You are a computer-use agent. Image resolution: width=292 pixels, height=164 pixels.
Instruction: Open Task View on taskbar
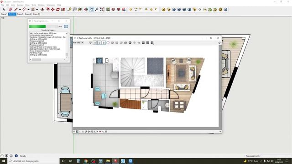[x=71, y=161]
